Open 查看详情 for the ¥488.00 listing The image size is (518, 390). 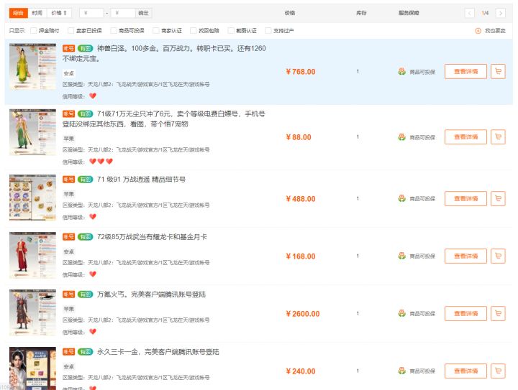click(x=465, y=198)
